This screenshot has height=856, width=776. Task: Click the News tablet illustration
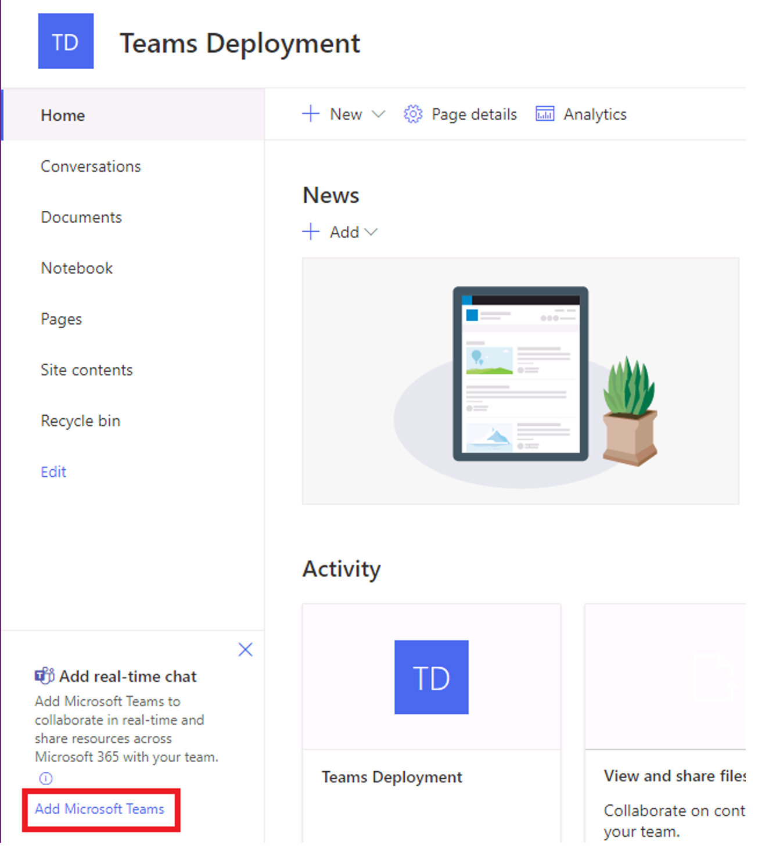520,374
